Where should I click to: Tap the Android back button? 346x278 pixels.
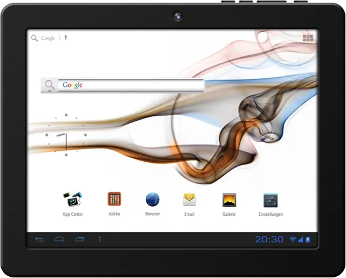coord(39,239)
